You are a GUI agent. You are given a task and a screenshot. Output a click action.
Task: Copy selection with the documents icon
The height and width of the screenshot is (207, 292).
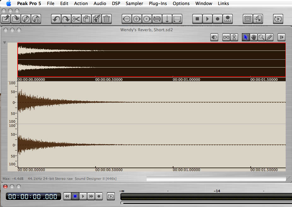(86, 19)
